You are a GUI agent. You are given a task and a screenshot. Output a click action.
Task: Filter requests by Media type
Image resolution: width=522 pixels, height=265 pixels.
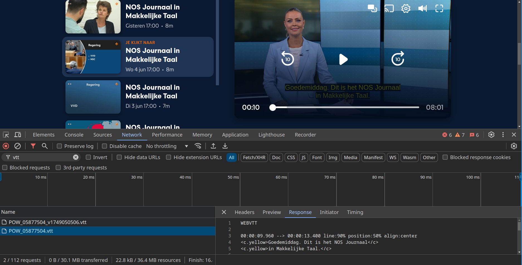(x=350, y=157)
